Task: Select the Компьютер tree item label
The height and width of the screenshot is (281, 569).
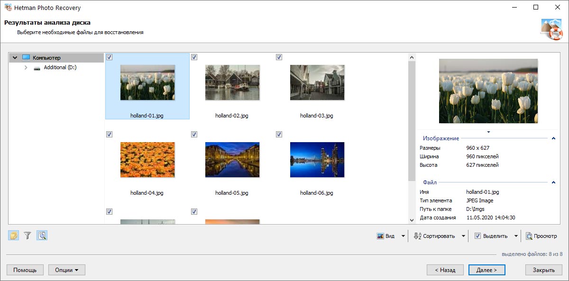Action: (x=46, y=58)
